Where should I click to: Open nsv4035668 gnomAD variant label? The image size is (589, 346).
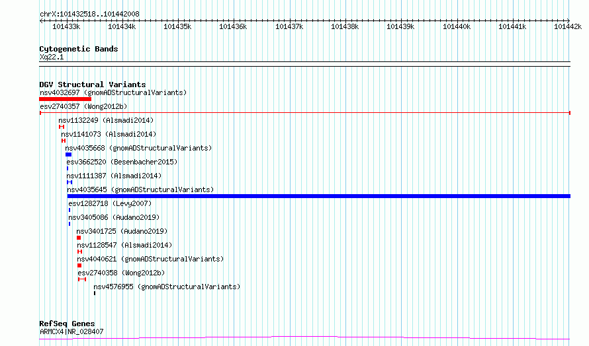pyautogui.click(x=138, y=148)
